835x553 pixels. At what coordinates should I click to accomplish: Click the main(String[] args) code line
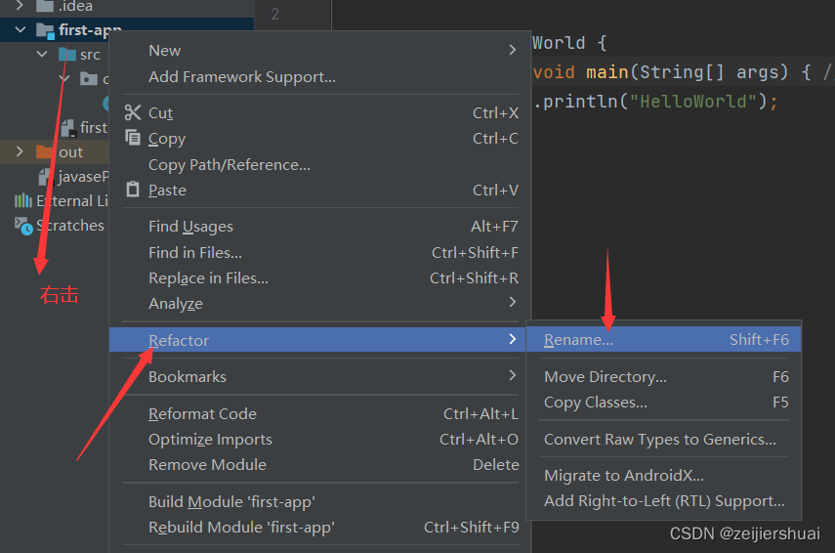[684, 72]
